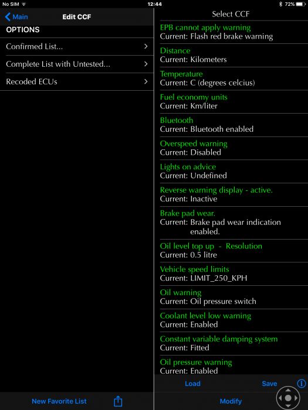308x410 pixels.
Task: Tap the share icon at bottom
Action: [118, 401]
